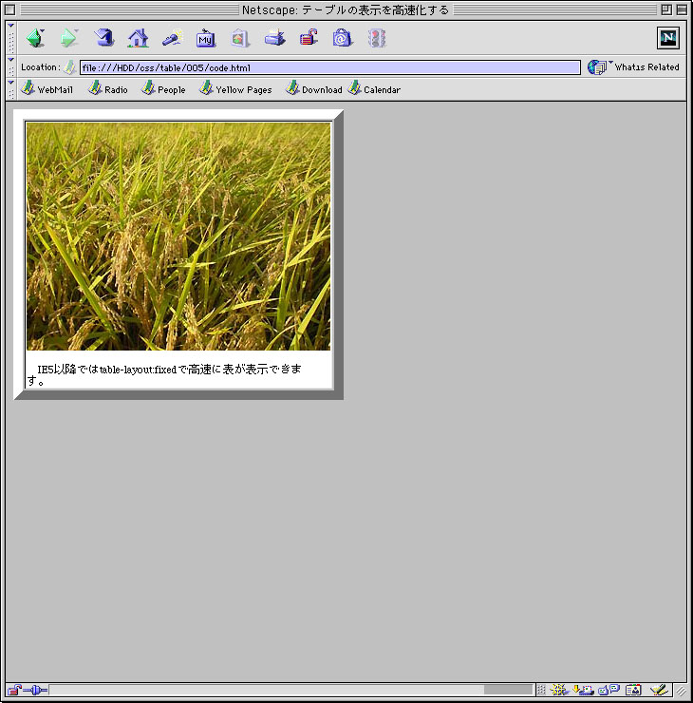The image size is (693, 703).
Task: Go to the Home page
Action: pos(138,38)
